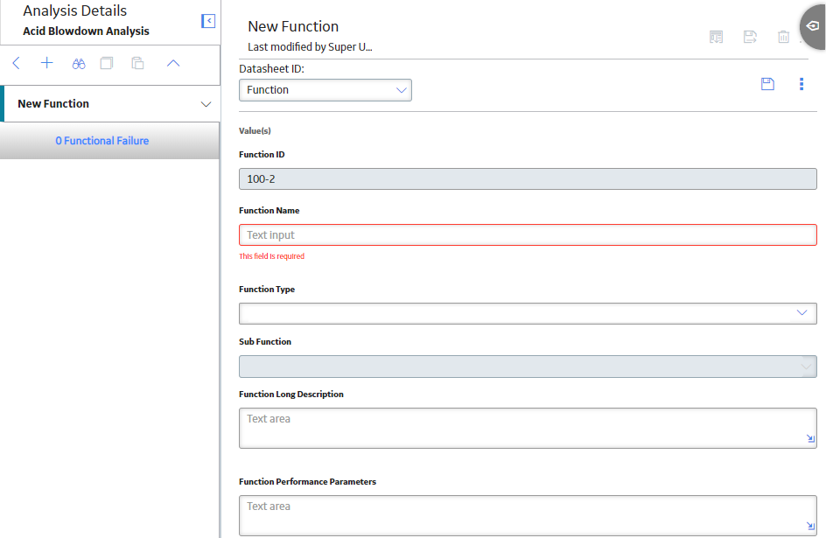The height and width of the screenshot is (538, 826).
Task: Click the delete trash icon in header
Action: coord(783,37)
